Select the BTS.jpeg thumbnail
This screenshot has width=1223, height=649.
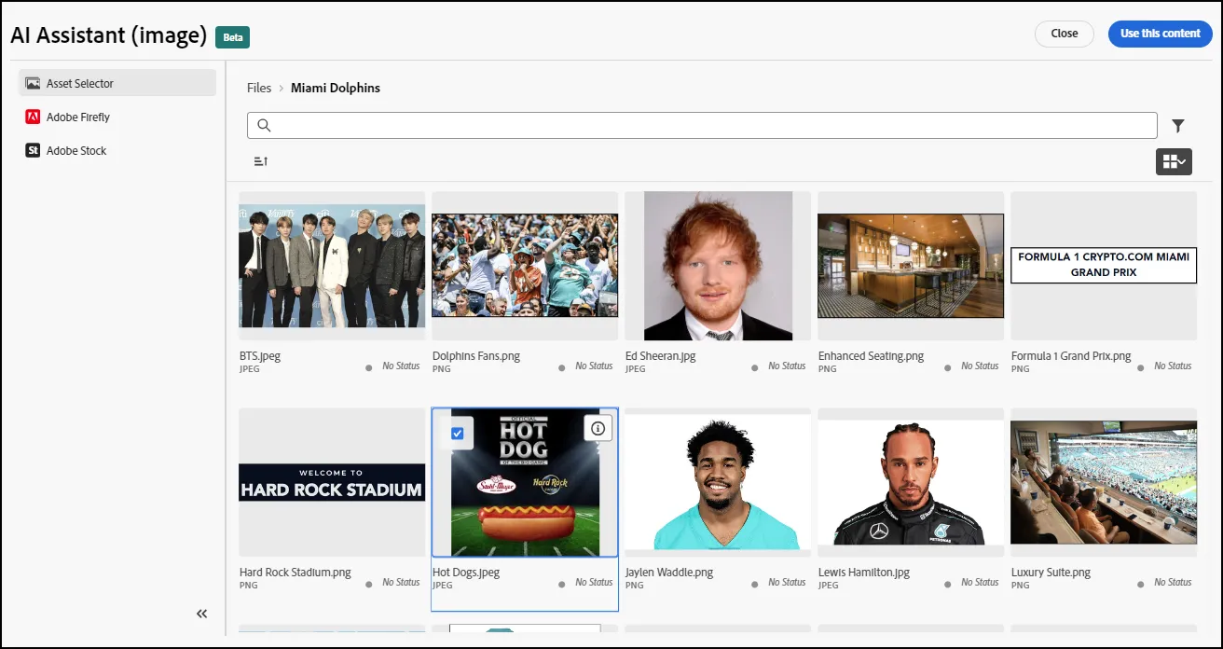coord(332,266)
